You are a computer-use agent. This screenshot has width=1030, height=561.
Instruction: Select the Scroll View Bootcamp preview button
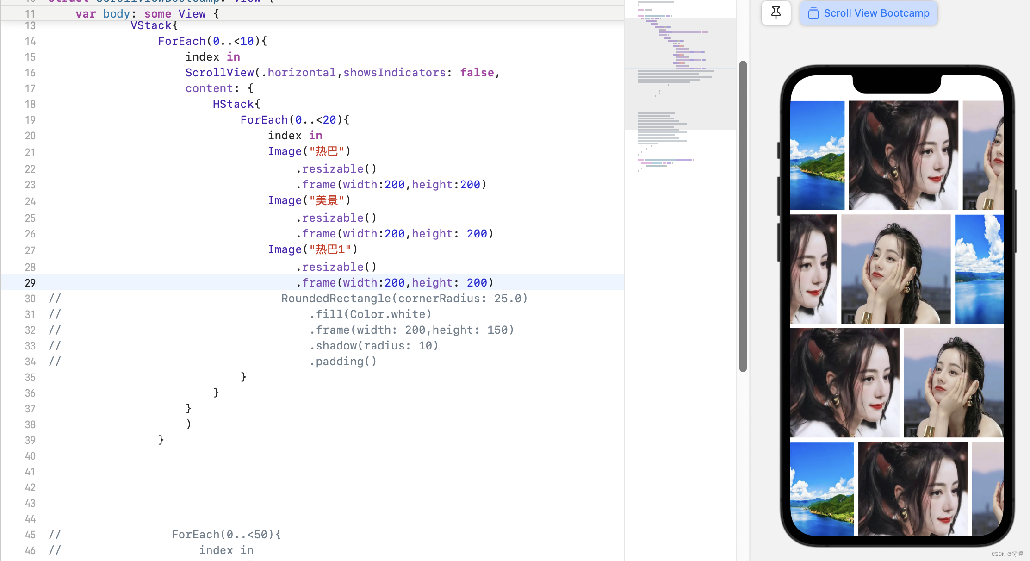coord(869,13)
